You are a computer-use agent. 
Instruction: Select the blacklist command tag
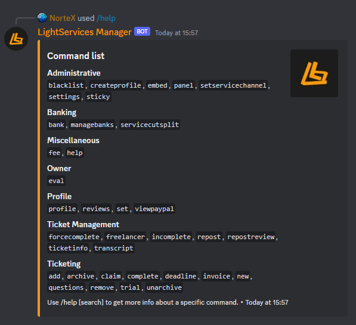point(66,85)
